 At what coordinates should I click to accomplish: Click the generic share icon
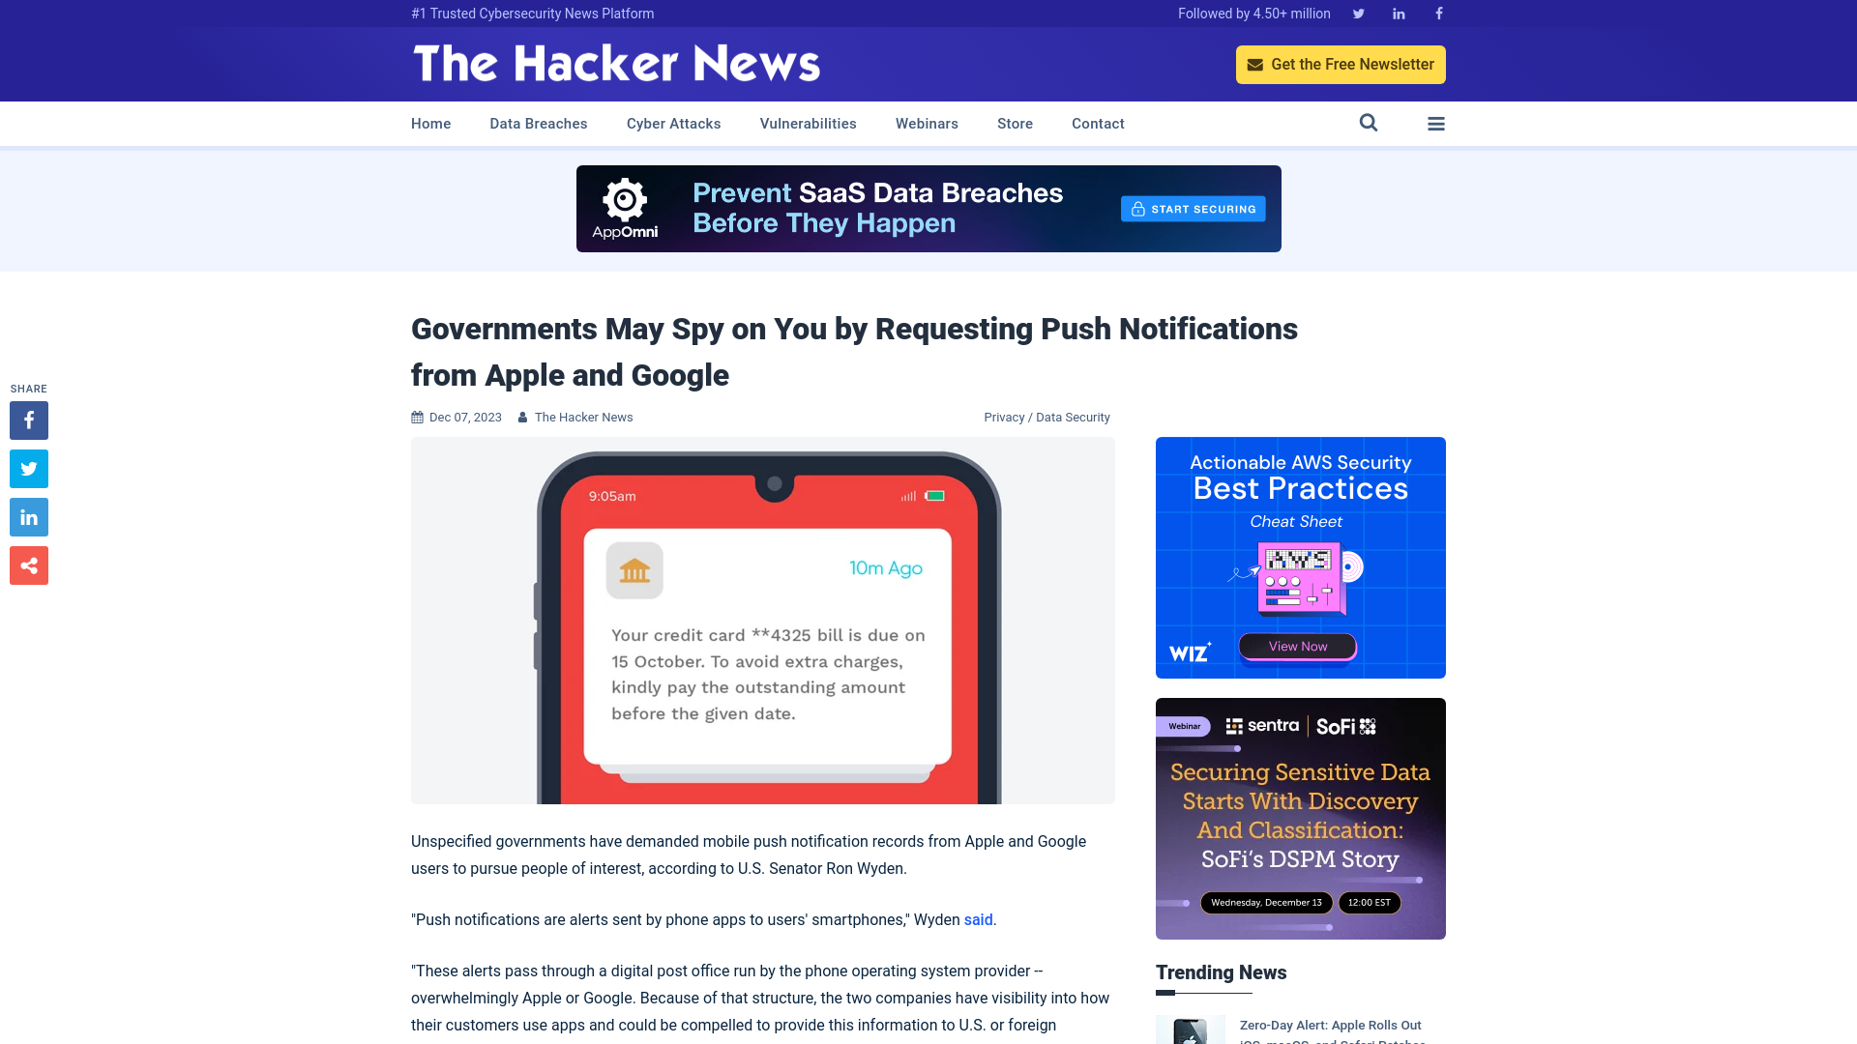tap(28, 565)
